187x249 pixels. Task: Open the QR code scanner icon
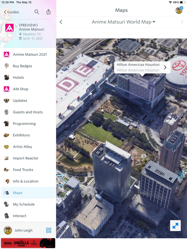pyautogui.click(x=49, y=230)
